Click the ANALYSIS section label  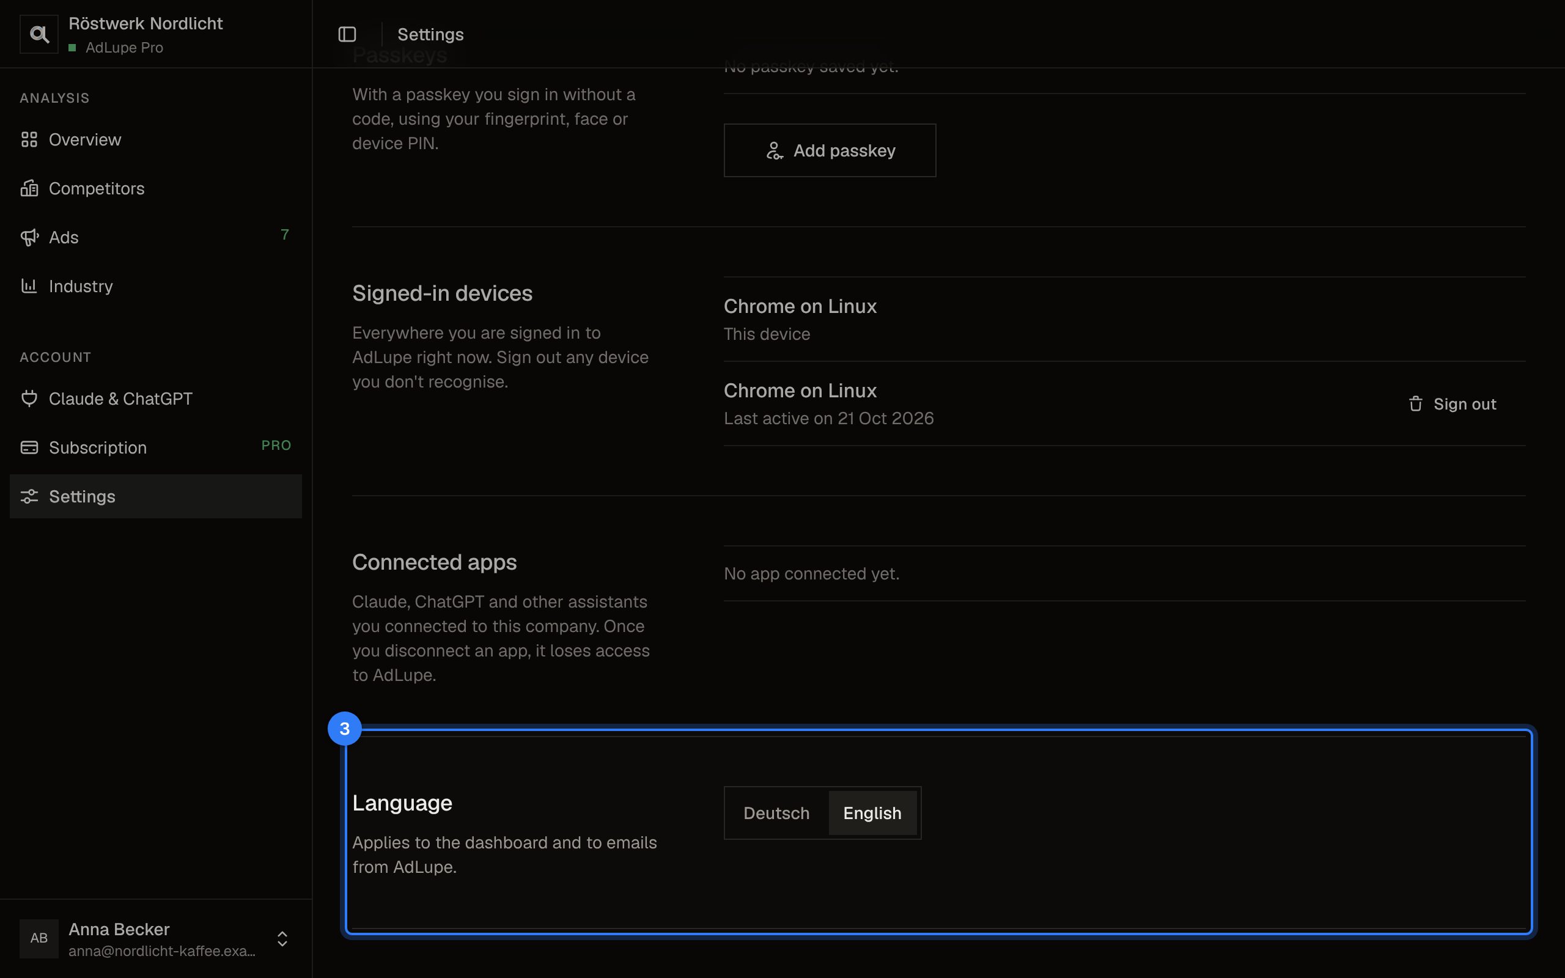pos(54,98)
